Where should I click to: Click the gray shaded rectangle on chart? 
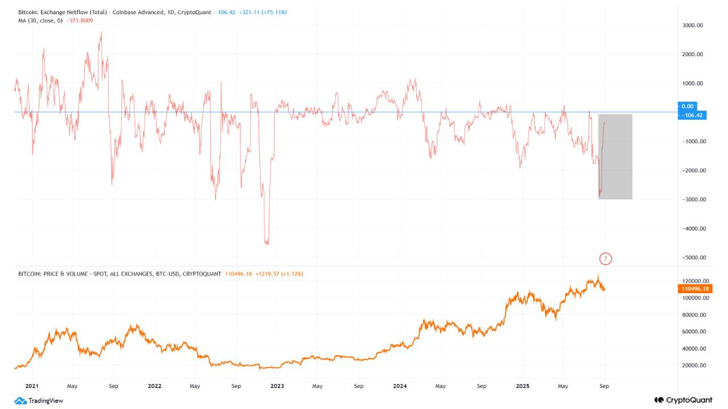(x=615, y=157)
